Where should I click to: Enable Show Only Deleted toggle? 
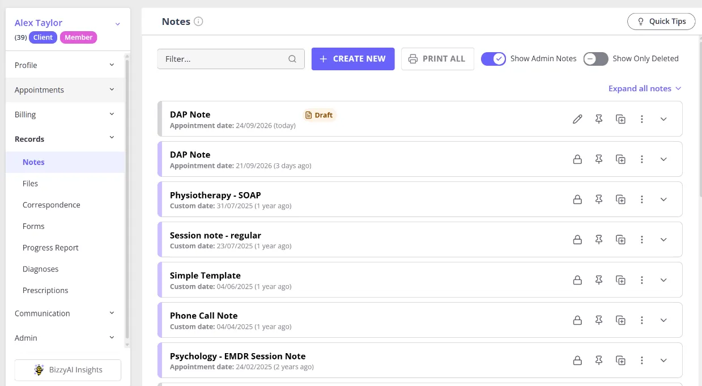pos(596,58)
